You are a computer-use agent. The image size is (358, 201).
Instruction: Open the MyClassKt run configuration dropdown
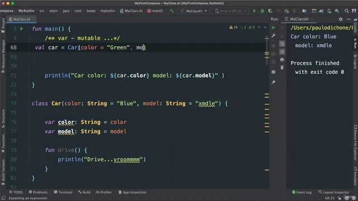tap(194, 11)
